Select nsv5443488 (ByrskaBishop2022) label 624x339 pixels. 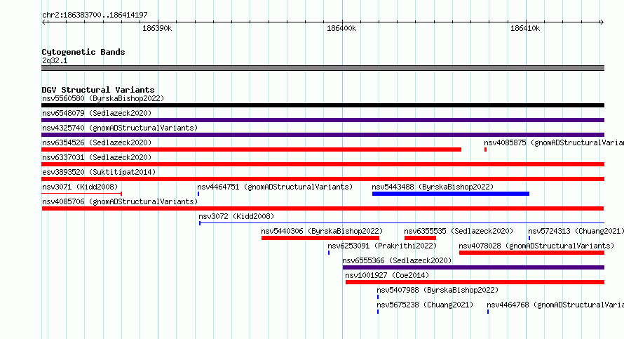[433, 187]
